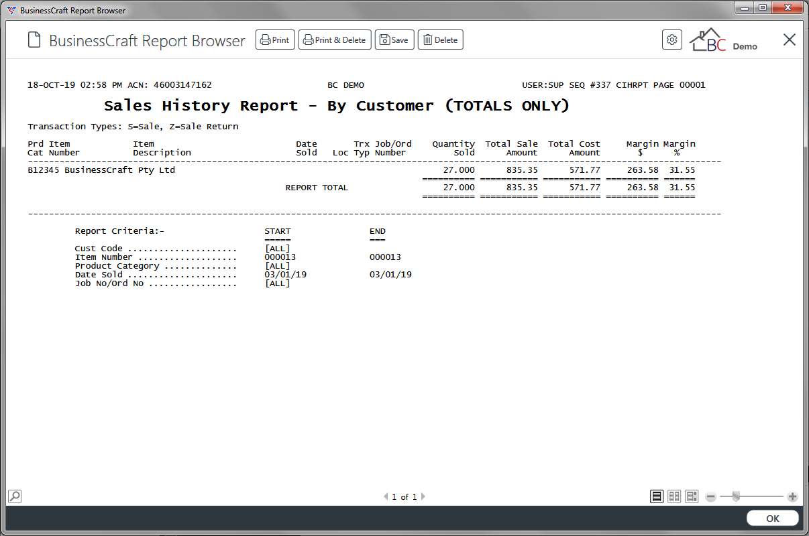Select third page layout view icon
Screen dimensions: 809x536
692,496
